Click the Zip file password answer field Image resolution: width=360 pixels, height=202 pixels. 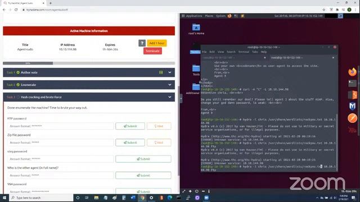click(x=60, y=143)
